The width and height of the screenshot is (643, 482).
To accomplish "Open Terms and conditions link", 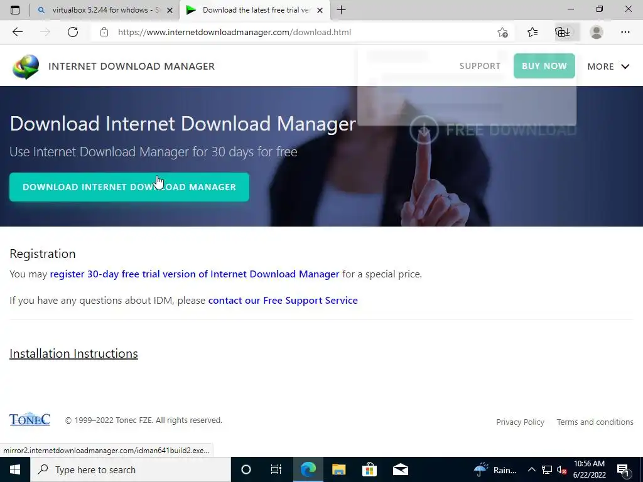I will 595,422.
